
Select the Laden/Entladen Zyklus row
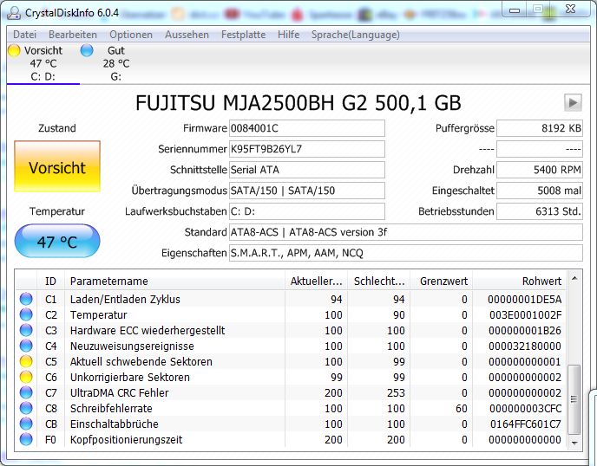[x=291, y=299]
